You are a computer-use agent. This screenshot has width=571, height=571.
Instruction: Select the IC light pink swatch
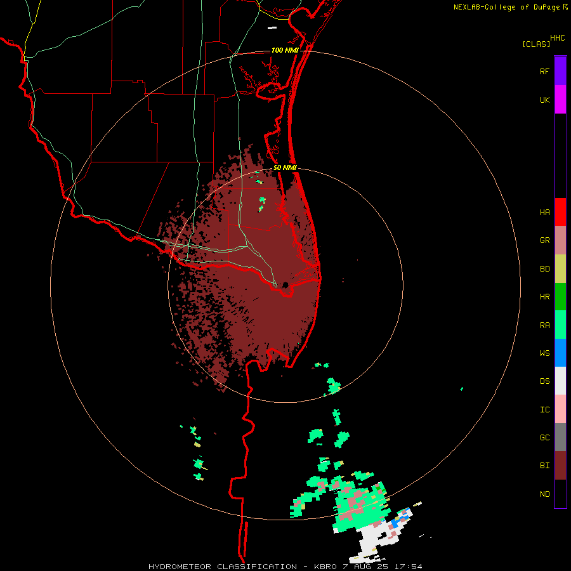pos(560,409)
